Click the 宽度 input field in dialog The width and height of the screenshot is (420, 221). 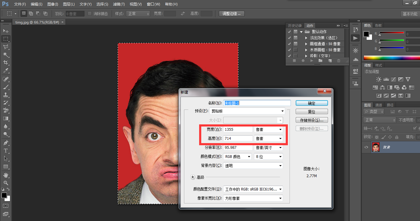(x=238, y=129)
